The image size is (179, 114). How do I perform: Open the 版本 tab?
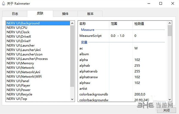coord(90,14)
